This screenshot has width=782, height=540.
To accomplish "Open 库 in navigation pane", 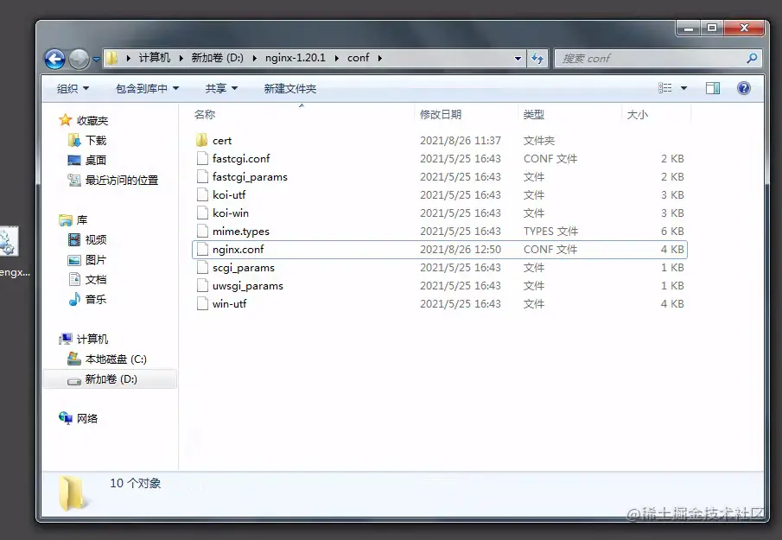I will click(x=82, y=220).
